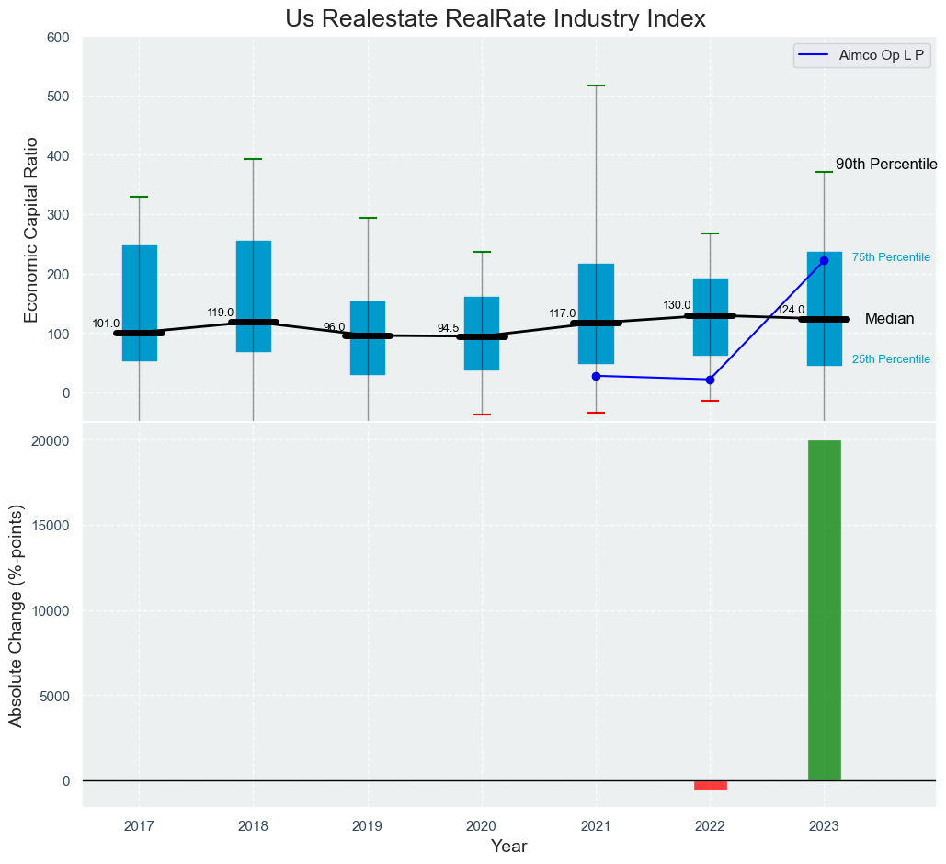The image size is (946, 864).
Task: Click the Median annotation text
Action: click(x=889, y=319)
